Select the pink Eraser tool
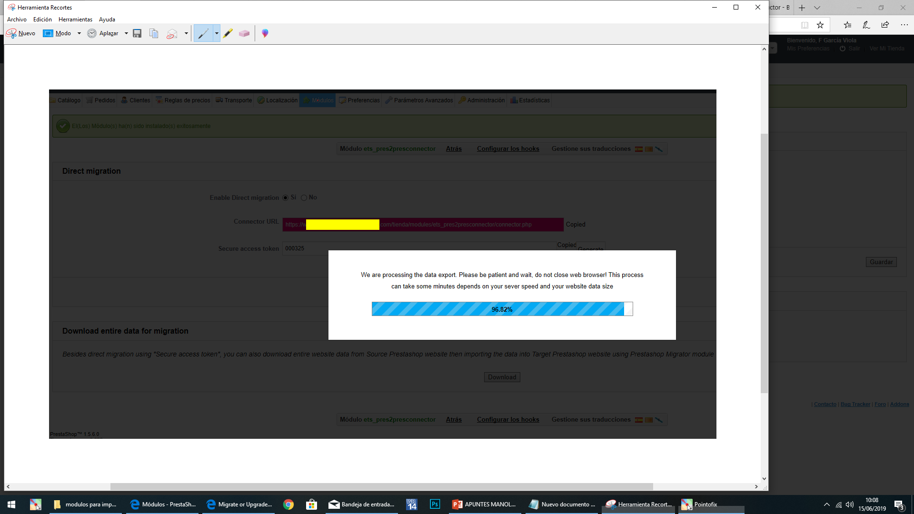914x514 pixels. tap(244, 33)
